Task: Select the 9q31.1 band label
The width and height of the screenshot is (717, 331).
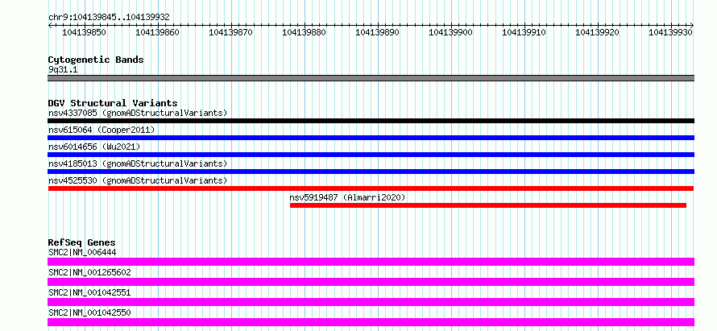Action: 63,70
